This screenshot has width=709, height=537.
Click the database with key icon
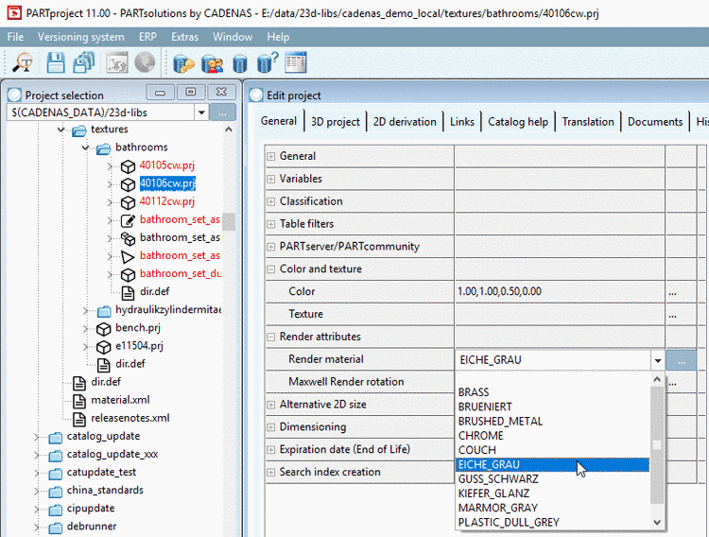point(183,63)
